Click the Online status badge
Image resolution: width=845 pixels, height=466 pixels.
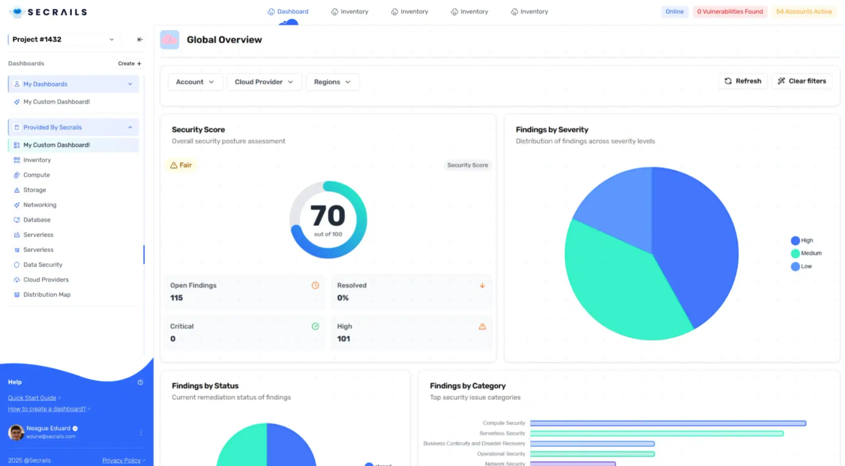pos(674,12)
